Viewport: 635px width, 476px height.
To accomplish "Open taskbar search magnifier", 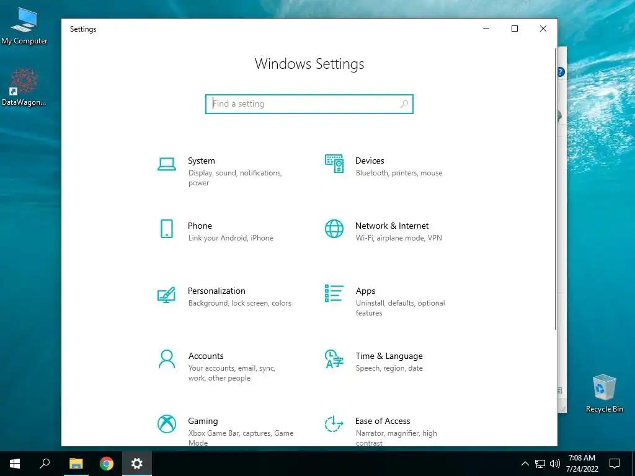I will 45,464.
